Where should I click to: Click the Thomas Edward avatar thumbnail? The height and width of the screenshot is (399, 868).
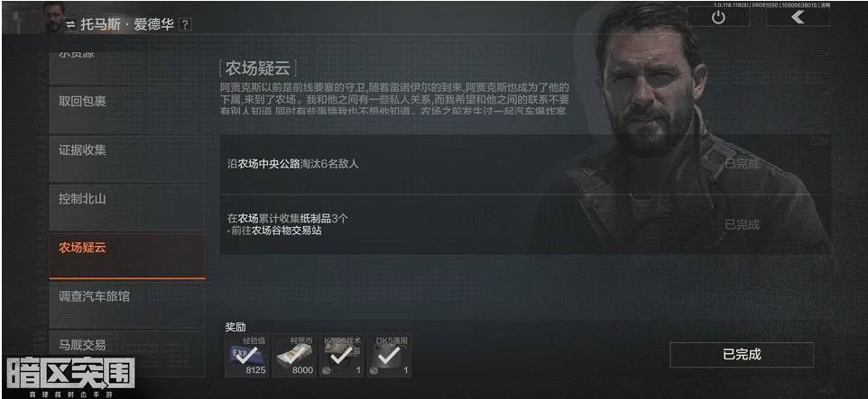tap(54, 18)
